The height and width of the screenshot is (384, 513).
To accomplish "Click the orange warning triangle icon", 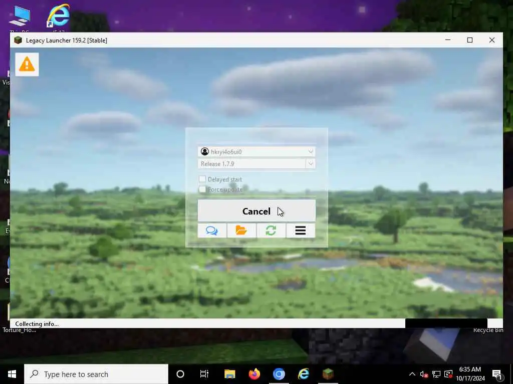I will (x=27, y=64).
